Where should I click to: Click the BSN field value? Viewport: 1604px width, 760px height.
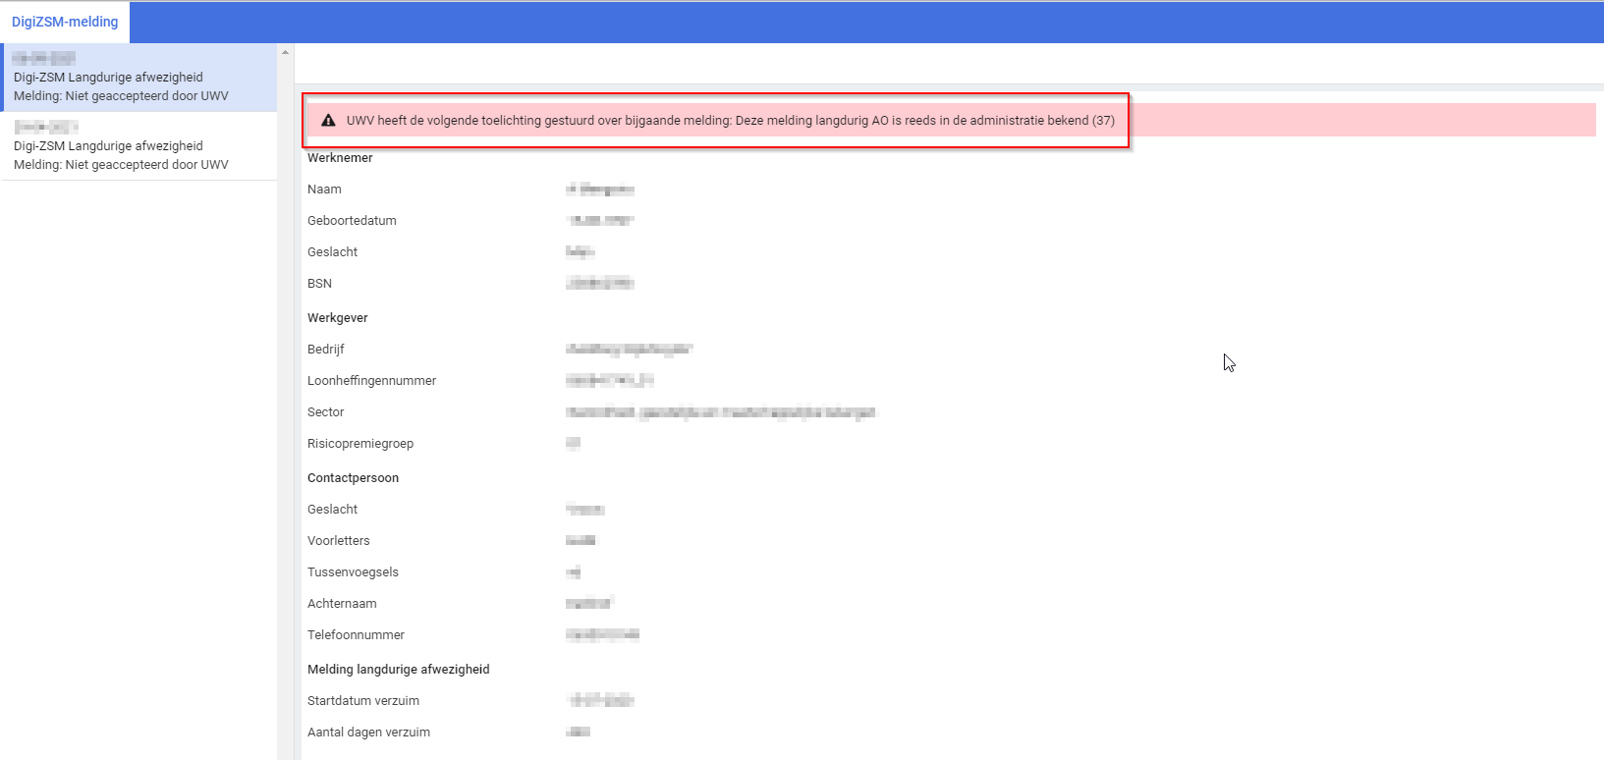click(599, 284)
